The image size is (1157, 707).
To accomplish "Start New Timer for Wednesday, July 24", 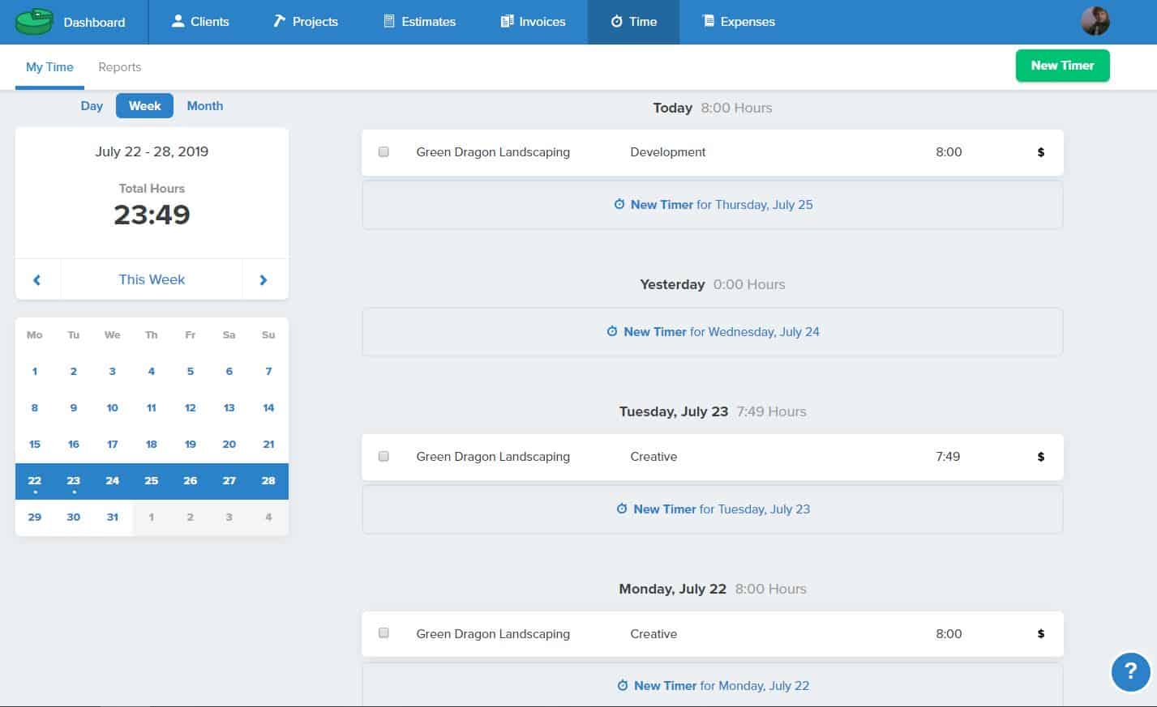I will [712, 332].
